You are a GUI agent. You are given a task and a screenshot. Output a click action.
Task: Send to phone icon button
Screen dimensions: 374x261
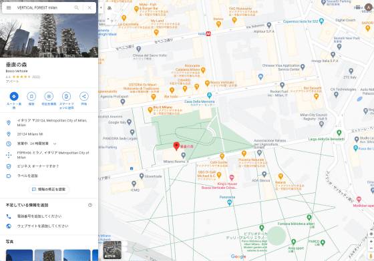point(66,96)
